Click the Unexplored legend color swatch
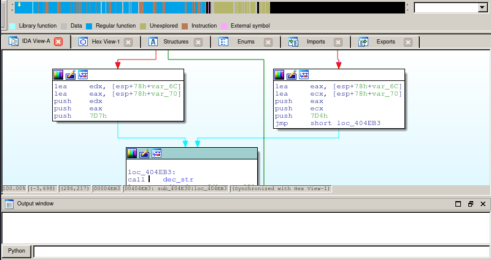This screenshot has height=260, width=491. (143, 26)
